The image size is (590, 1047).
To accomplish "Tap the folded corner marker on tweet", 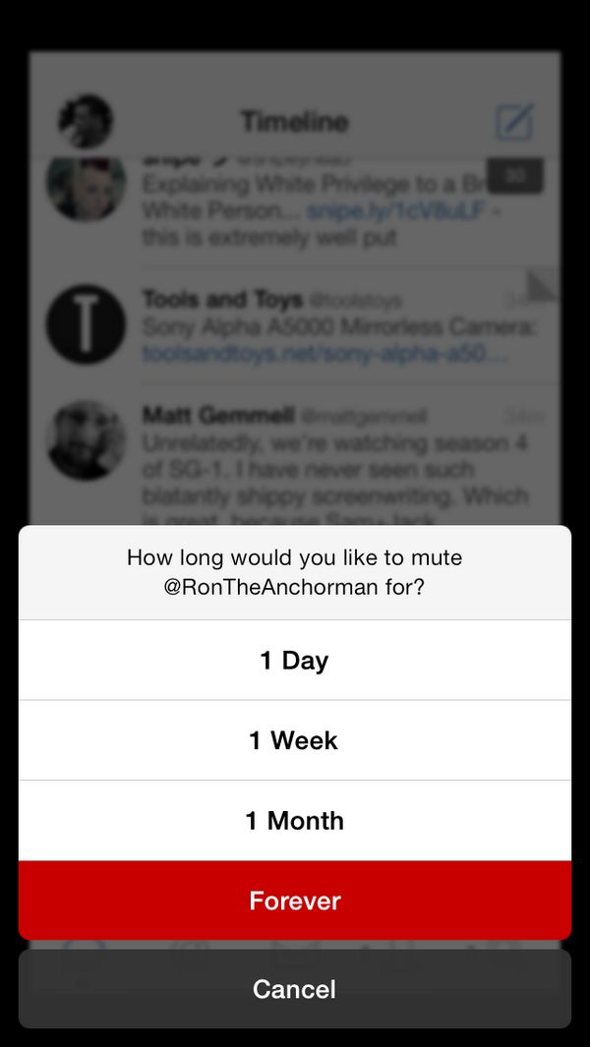I will (542, 284).
